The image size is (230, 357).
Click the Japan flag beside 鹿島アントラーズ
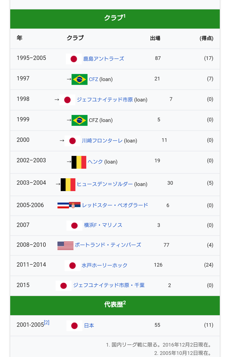[x=74, y=59]
